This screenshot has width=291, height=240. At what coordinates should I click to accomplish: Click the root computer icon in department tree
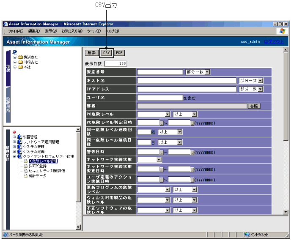15,52
